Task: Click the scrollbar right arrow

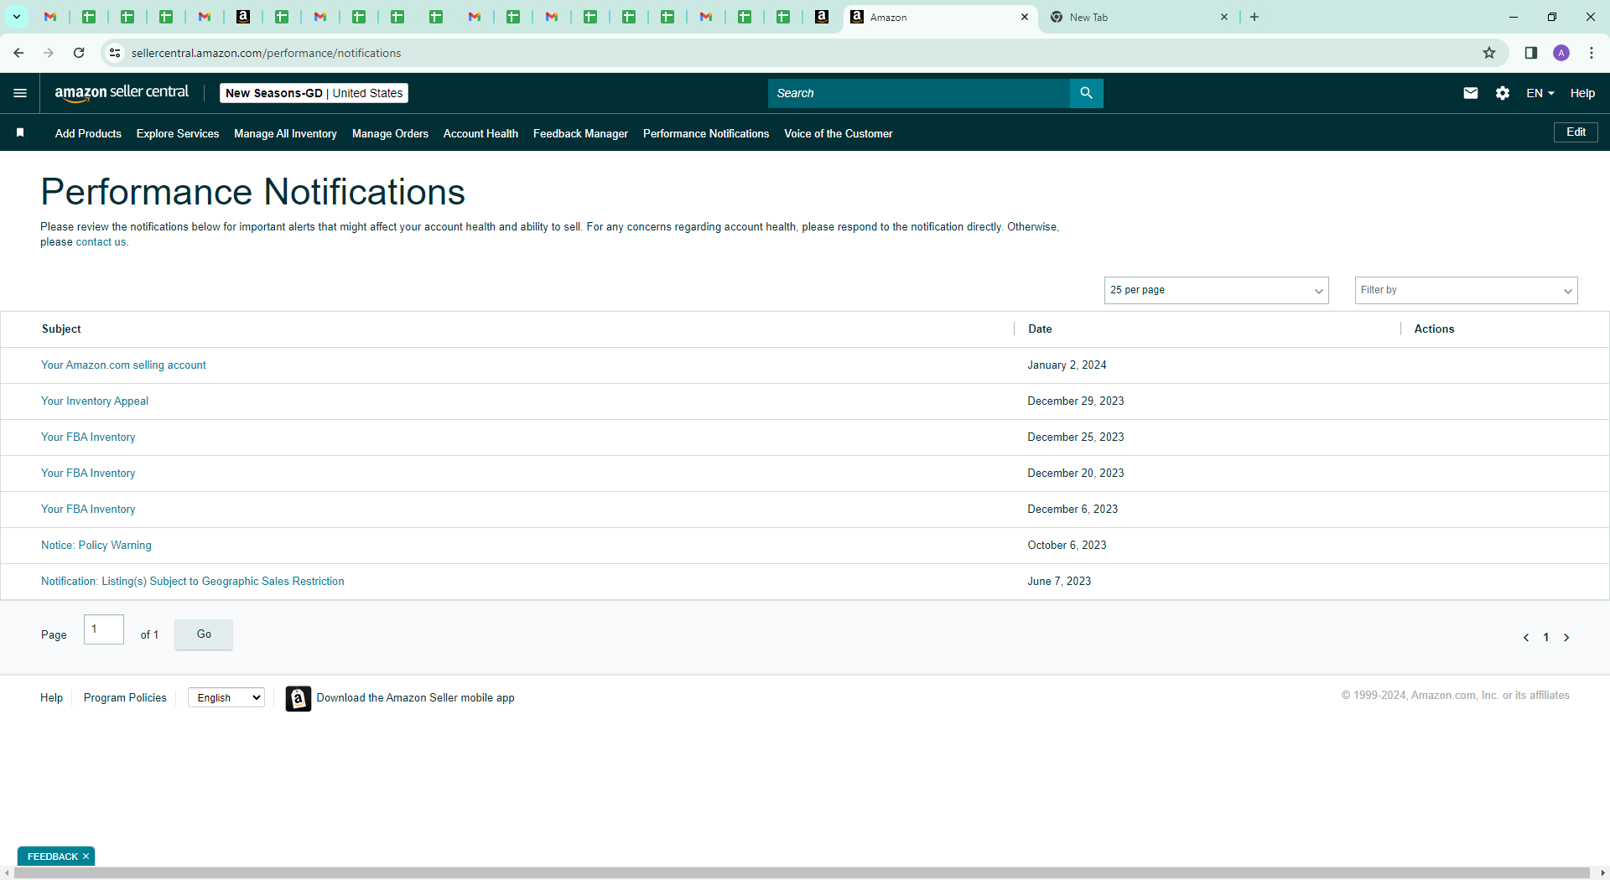Action: (x=1603, y=873)
